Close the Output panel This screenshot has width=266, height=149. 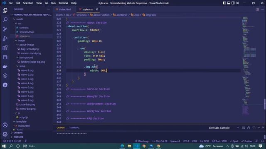click(x=263, y=128)
